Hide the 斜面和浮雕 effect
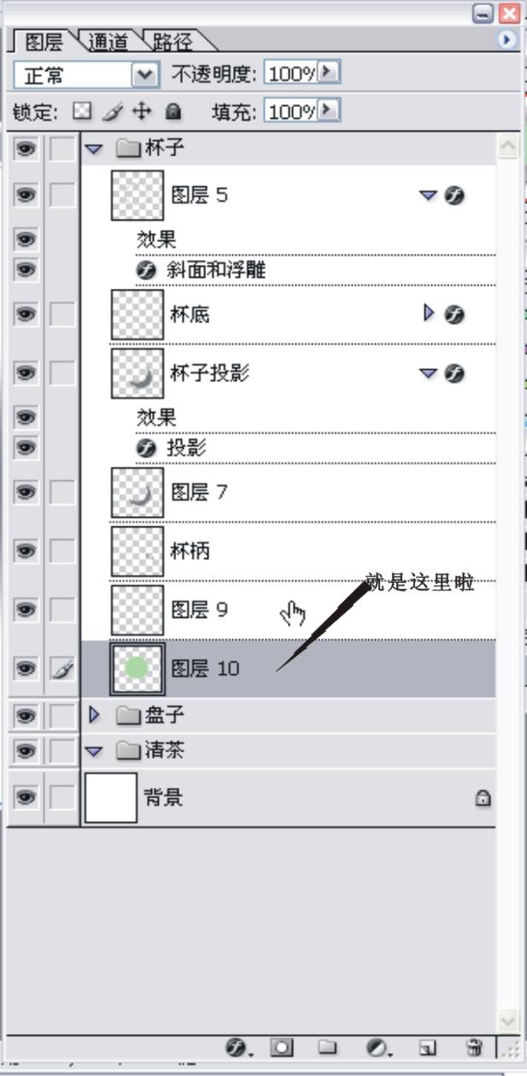The image size is (527, 1076). click(26, 270)
